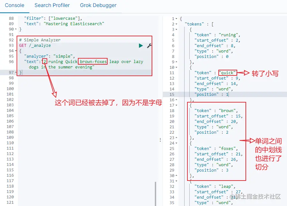Click the editor vertical scrollbar thumb
This screenshot has height=206, width=287.
pyautogui.click(x=155, y=194)
